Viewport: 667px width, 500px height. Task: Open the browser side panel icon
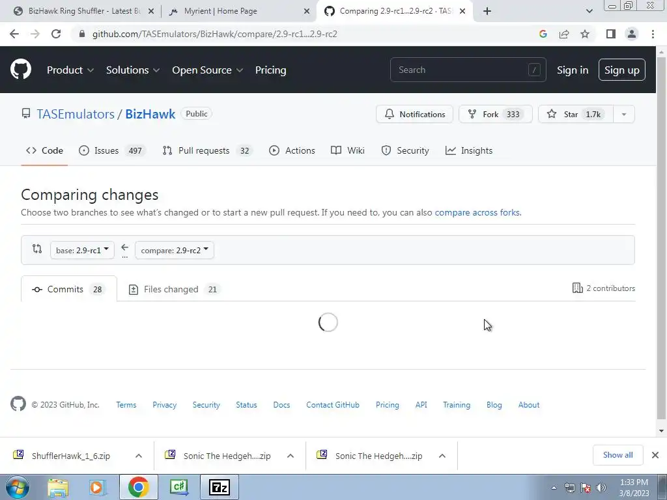pyautogui.click(x=610, y=34)
